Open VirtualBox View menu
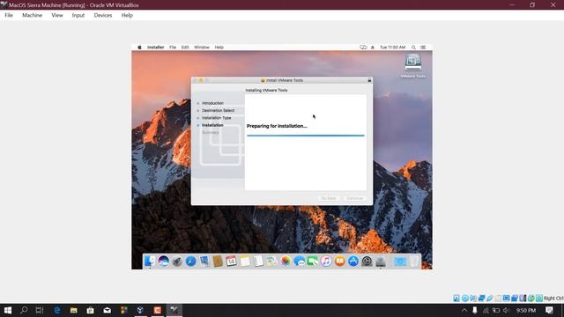This screenshot has height=317, width=564. [57, 15]
